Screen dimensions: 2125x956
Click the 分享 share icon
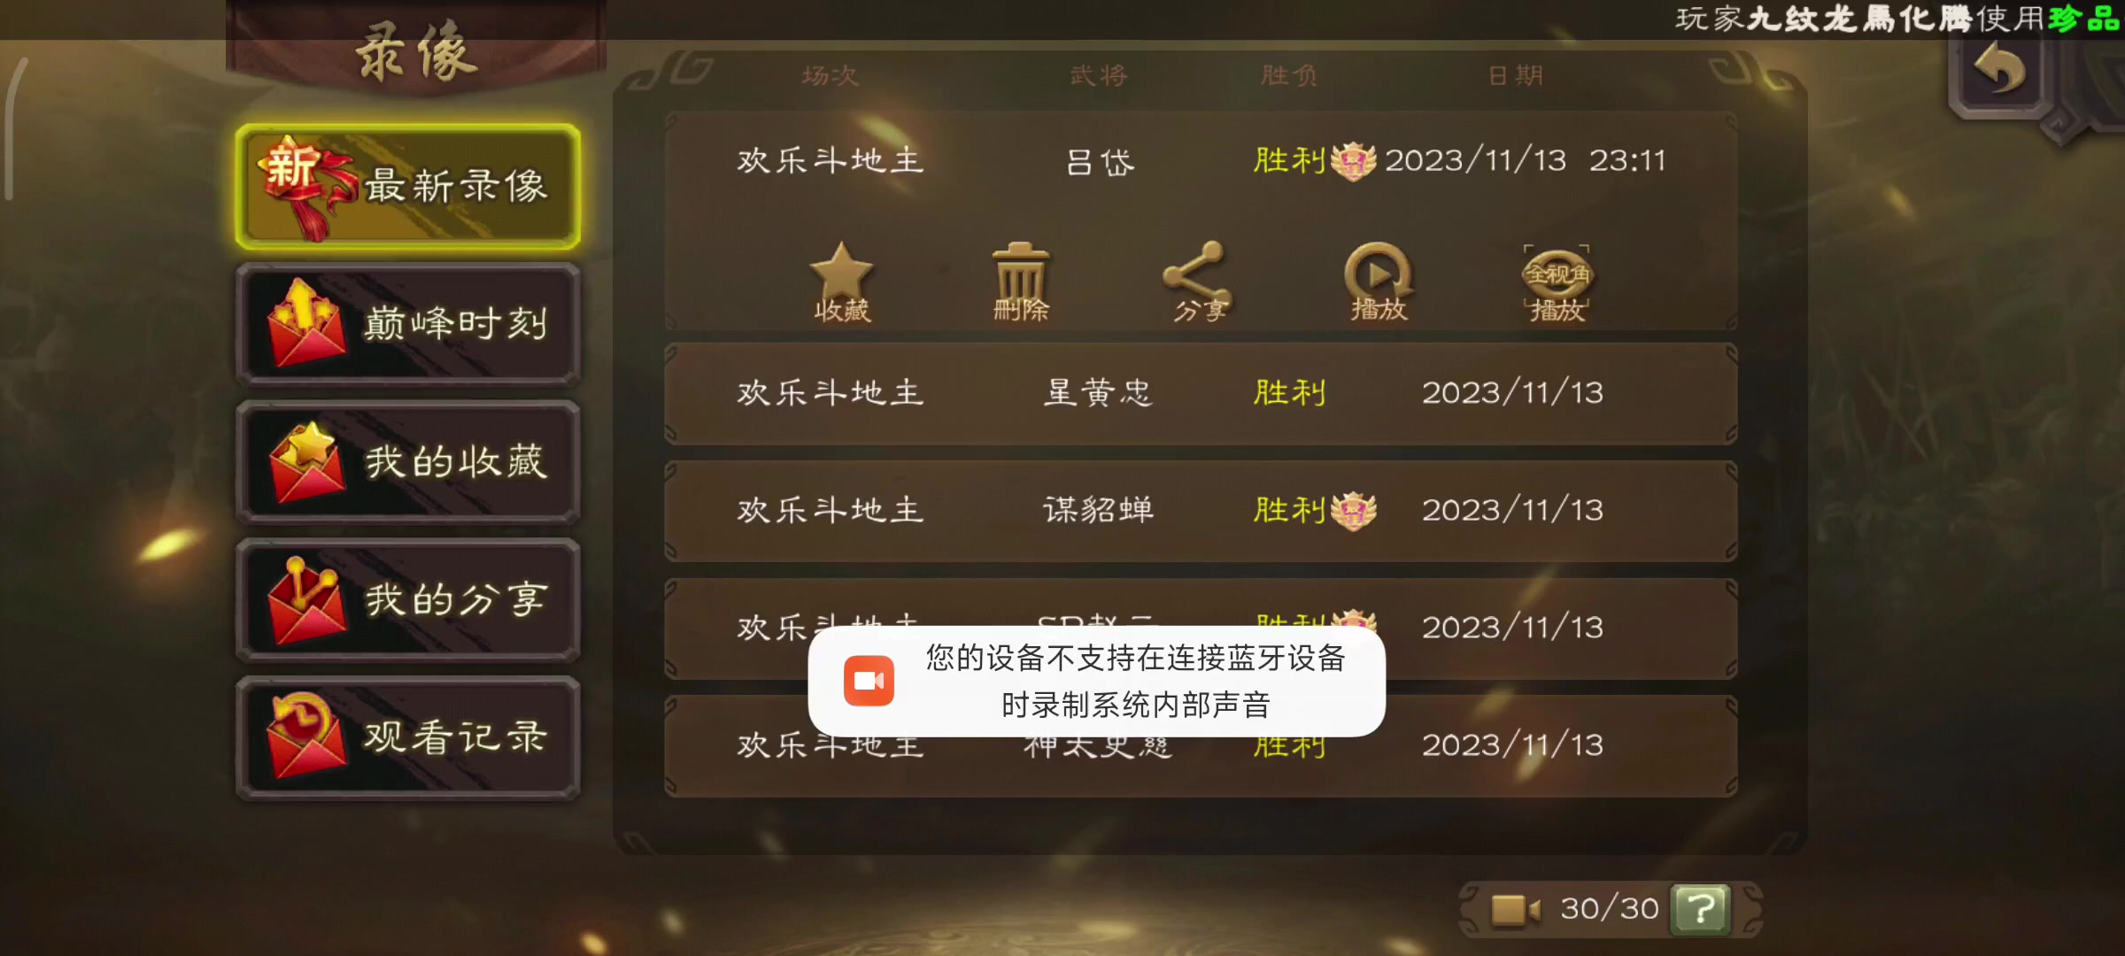coord(1199,281)
